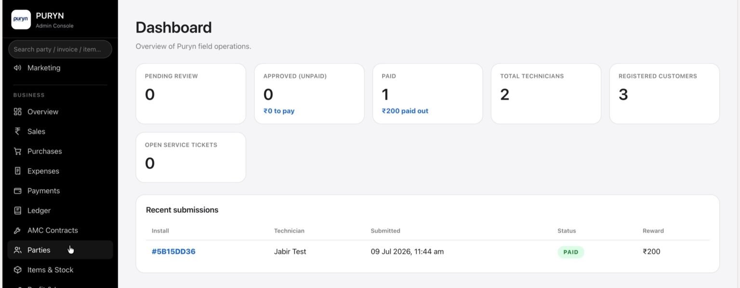Screen dimensions: 740x288
Task: Click the Payments wallet icon
Action: tap(18, 191)
